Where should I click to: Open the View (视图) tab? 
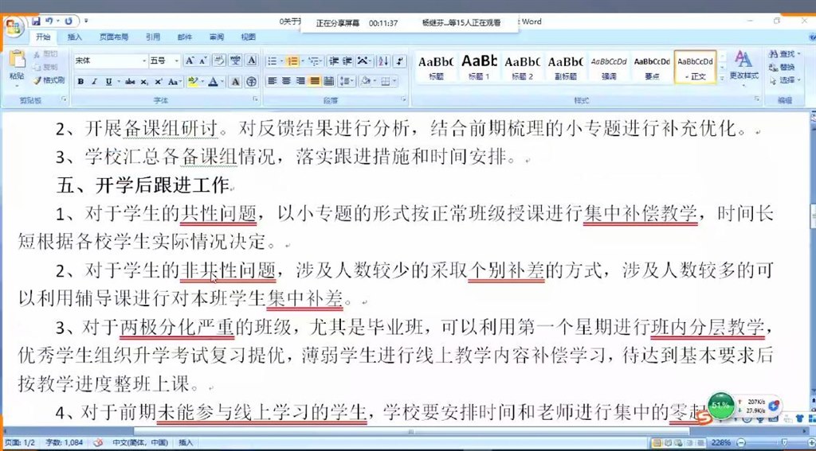pyautogui.click(x=249, y=37)
